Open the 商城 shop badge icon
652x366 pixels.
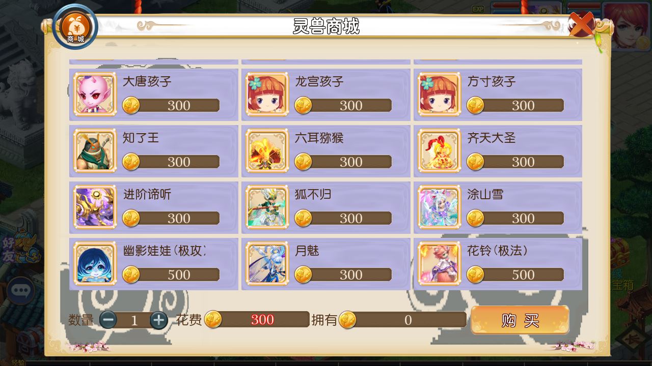click(75, 27)
